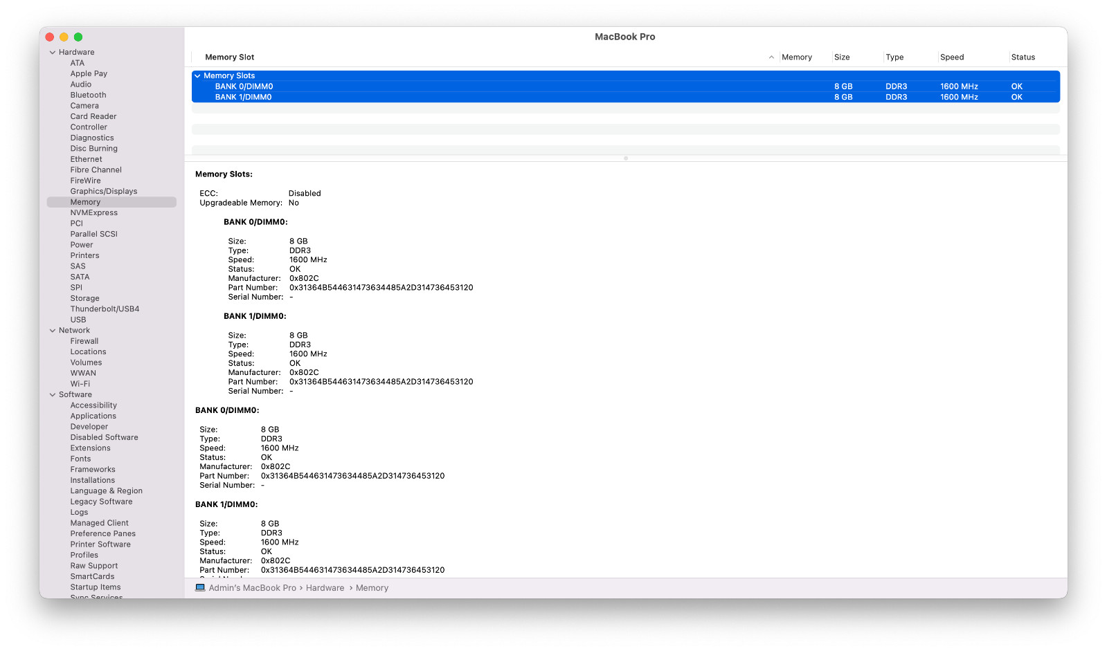Viewport: 1107px width, 651px height.
Task: Open Graphics/Displays in sidebar
Action: point(104,192)
